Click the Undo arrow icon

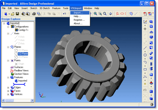64,14
